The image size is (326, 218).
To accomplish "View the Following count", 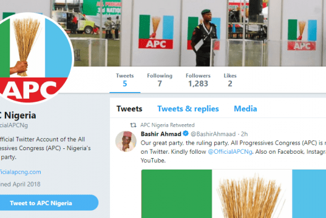I will (x=160, y=80).
